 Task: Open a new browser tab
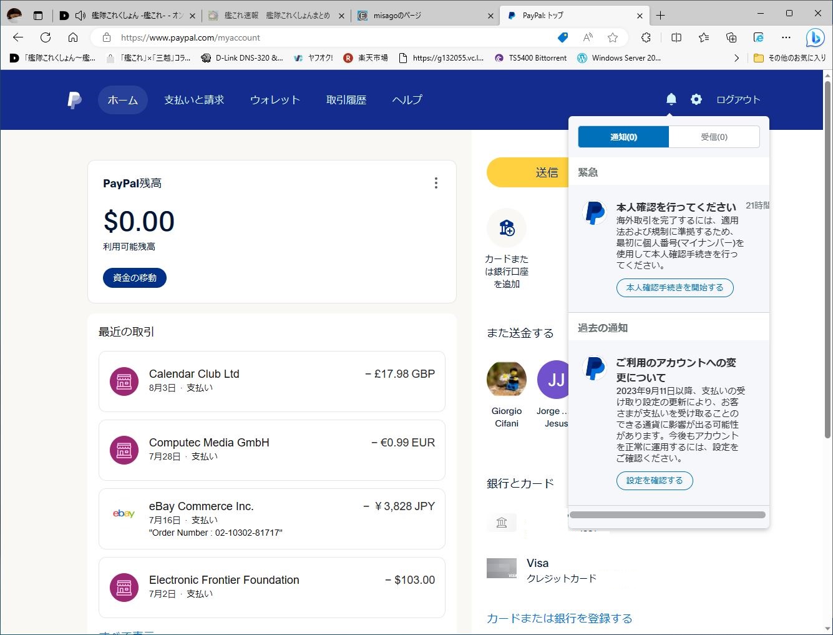pos(661,16)
